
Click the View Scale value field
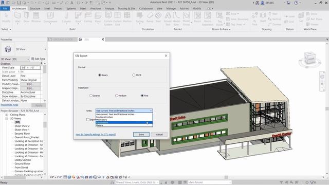[x=30, y=68]
